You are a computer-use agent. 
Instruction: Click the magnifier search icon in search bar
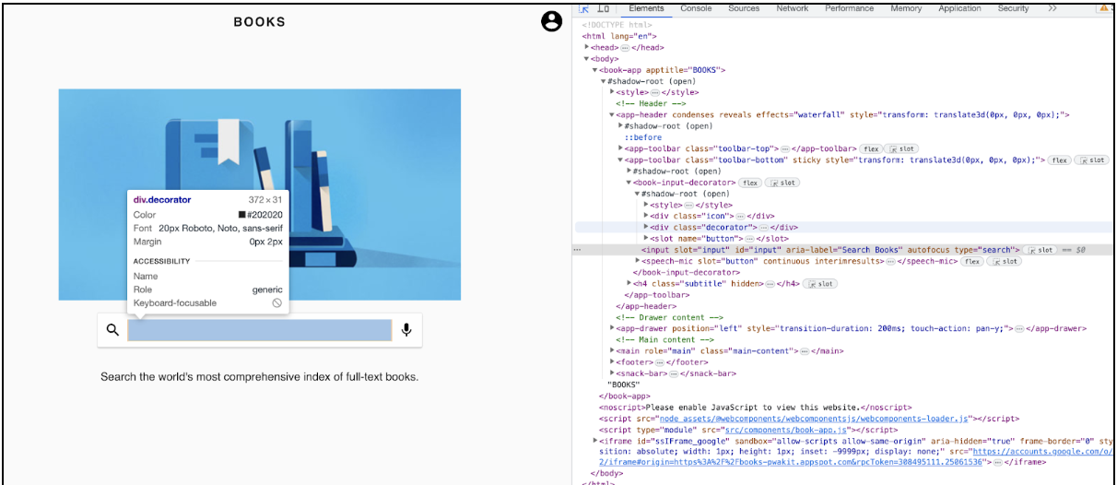click(x=112, y=330)
